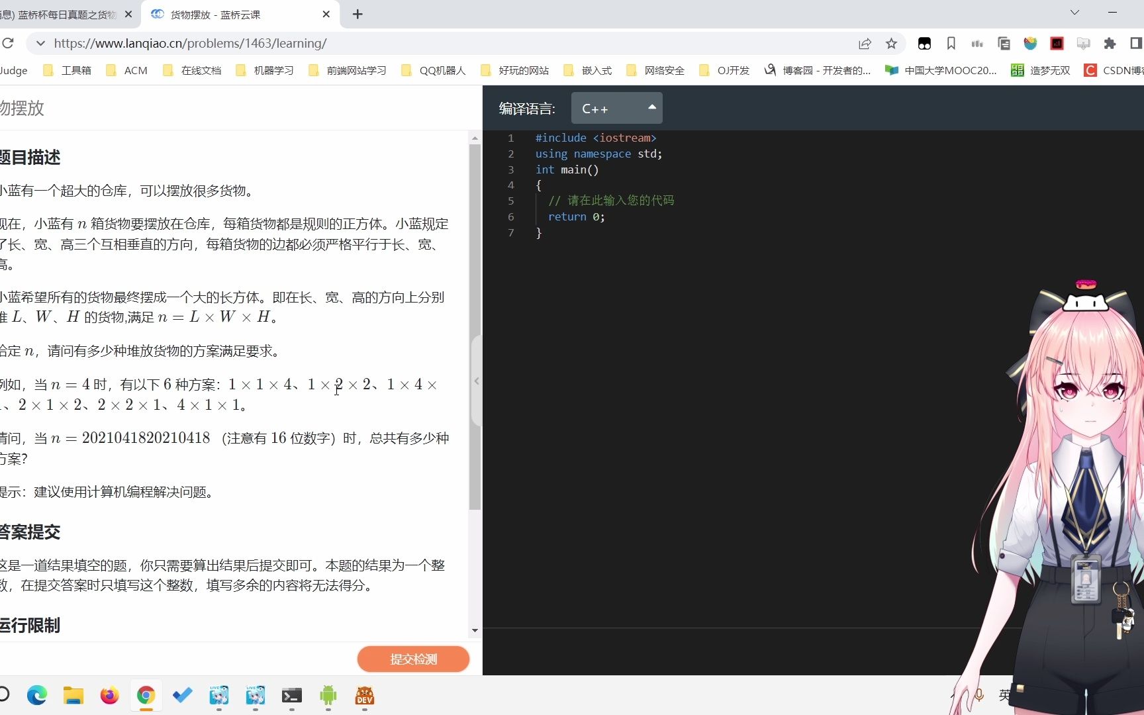Click the 'using namespace std;' code line
The width and height of the screenshot is (1144, 715).
[x=598, y=154]
